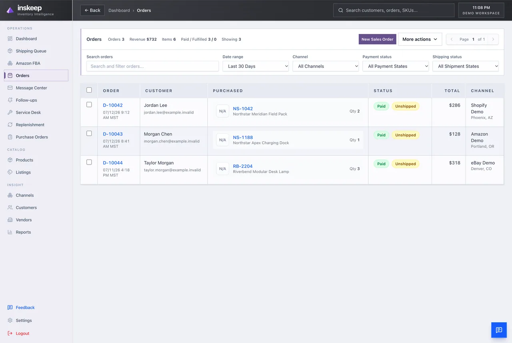Screen dimensions: 512x343
Task: Click the Message Center envelope icon
Action: [x=10, y=88]
